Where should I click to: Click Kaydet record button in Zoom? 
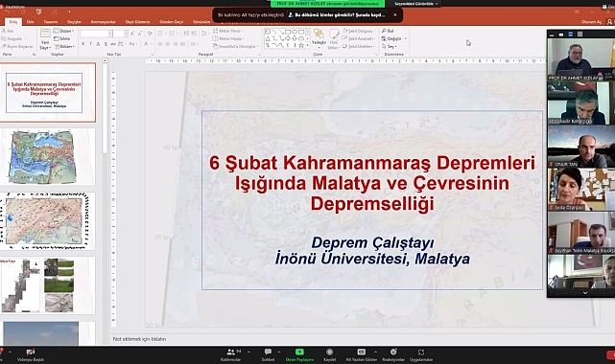point(329,354)
